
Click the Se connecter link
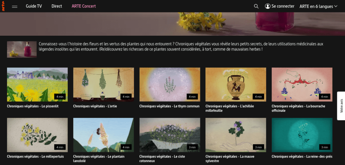tap(283, 6)
